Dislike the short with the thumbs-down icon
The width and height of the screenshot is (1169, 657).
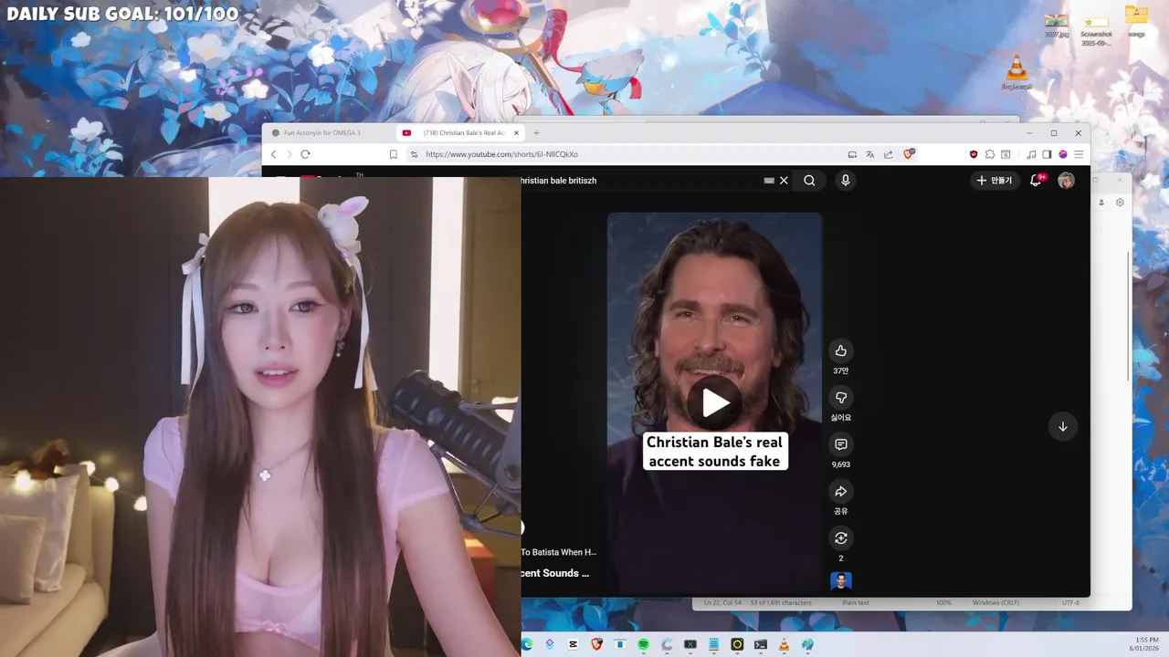[x=841, y=398]
